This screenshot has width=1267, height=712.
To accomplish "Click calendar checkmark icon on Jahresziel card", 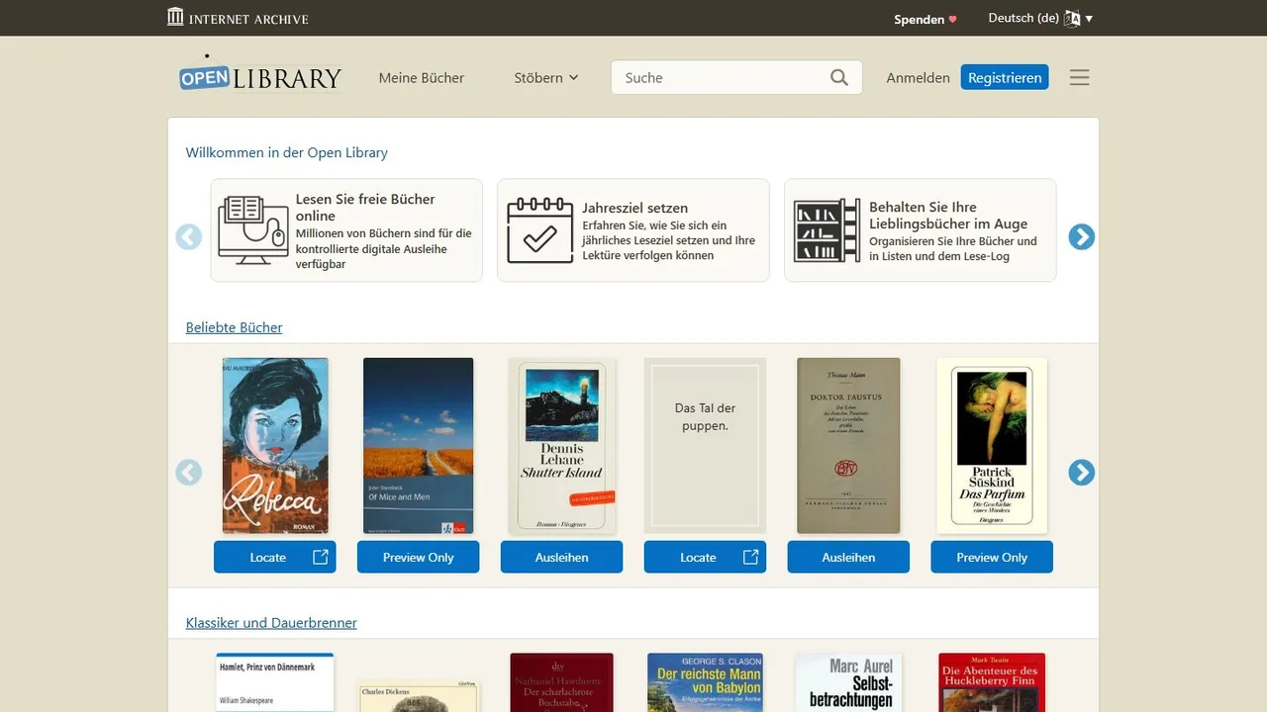I will [539, 230].
